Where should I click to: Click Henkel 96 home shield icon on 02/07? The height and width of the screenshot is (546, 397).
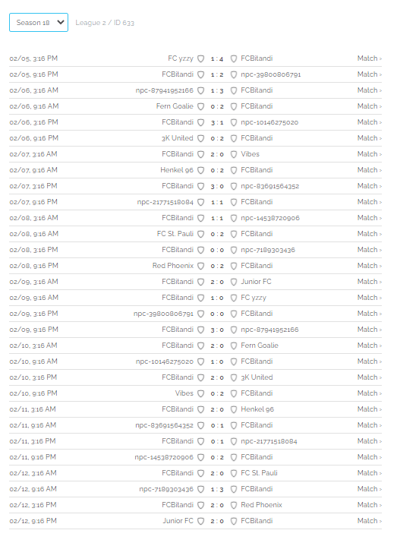pyautogui.click(x=200, y=170)
